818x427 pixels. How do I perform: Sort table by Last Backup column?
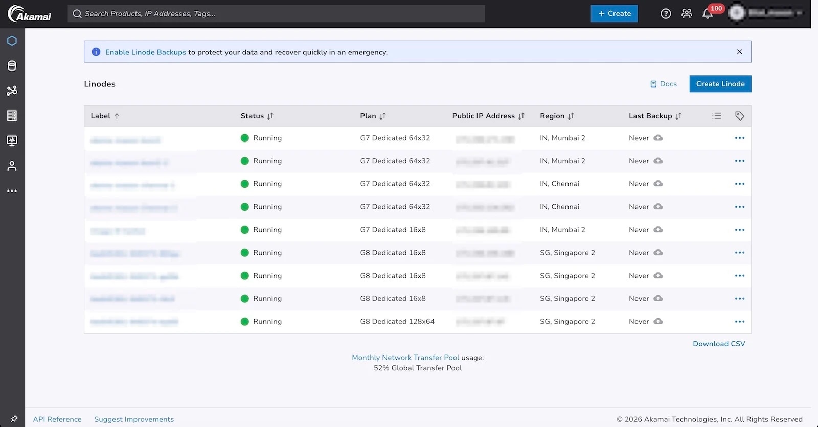pos(655,116)
